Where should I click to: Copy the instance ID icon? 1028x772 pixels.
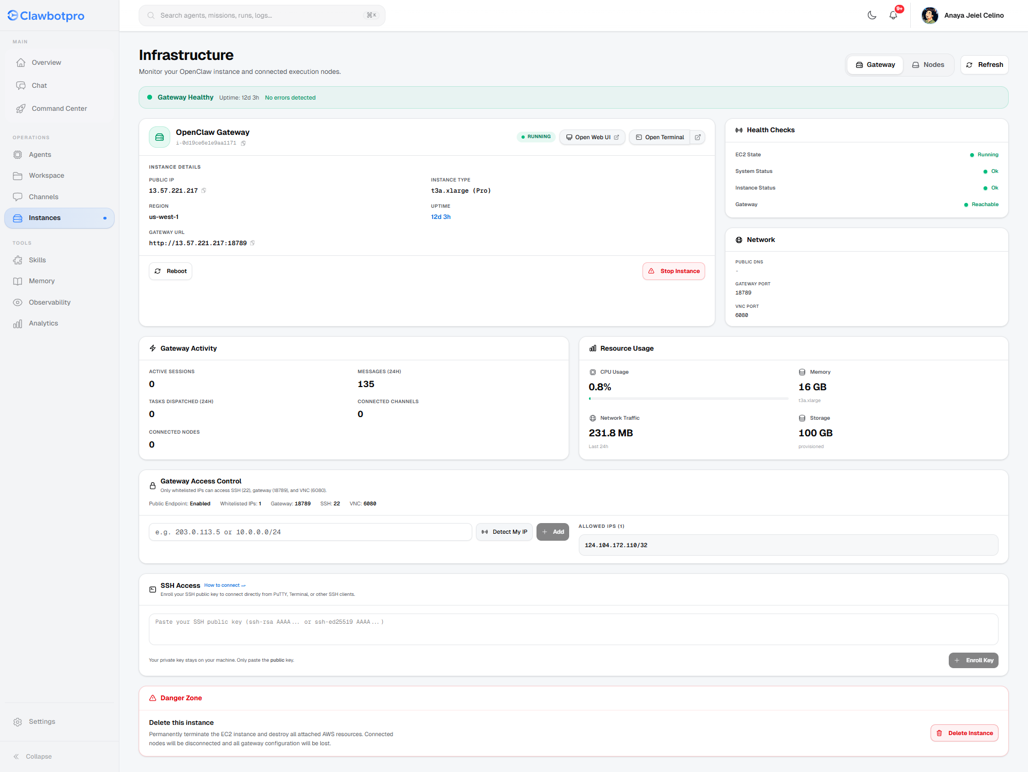[244, 143]
